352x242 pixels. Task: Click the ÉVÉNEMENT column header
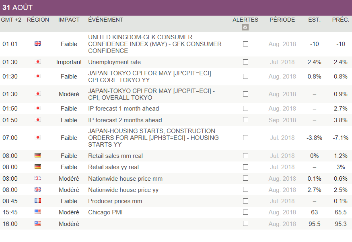105,20
